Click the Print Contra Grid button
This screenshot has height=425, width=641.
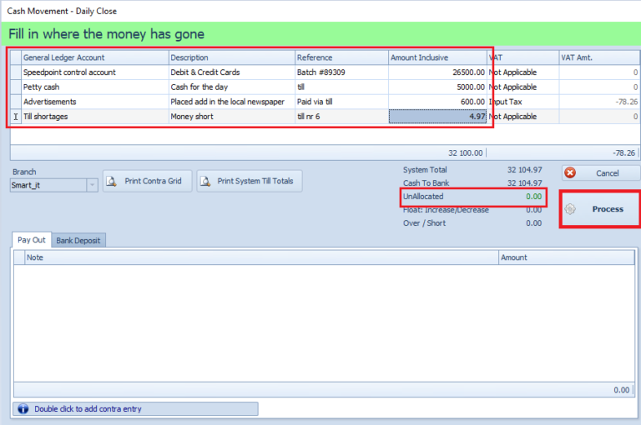[x=147, y=181]
